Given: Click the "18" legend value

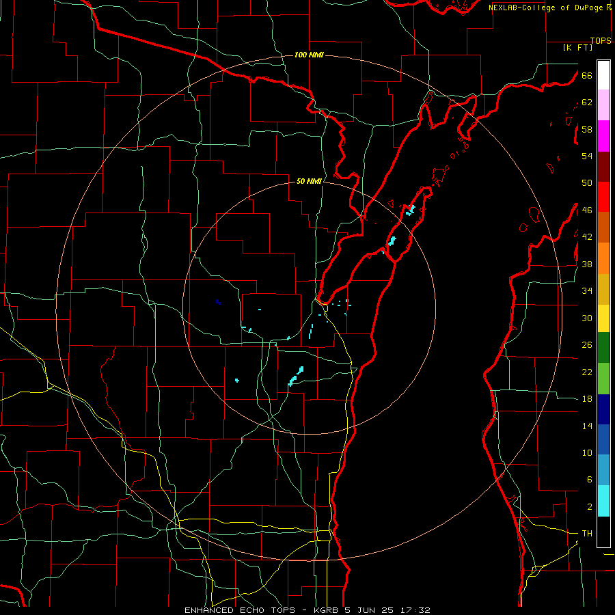Looking at the screenshot, I should tap(587, 399).
